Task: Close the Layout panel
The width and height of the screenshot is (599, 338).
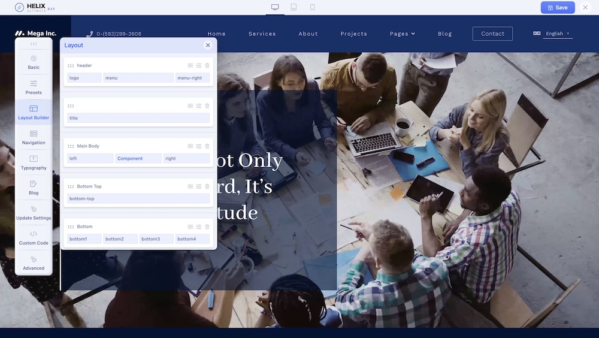Action: (208, 45)
